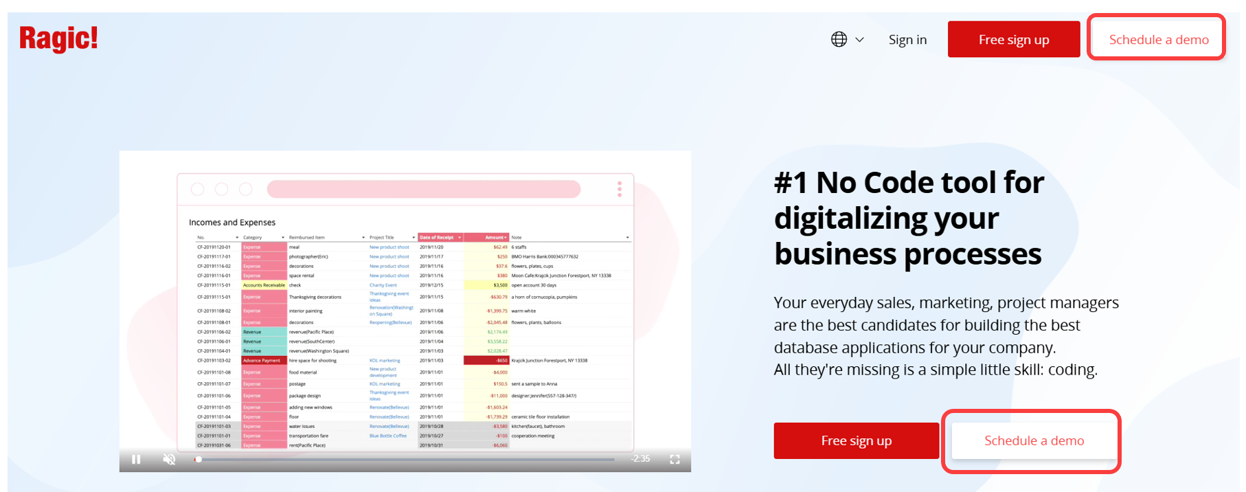Expand the chevron beside the globe icon
Viewport: 1246px width, 492px height.
859,40
